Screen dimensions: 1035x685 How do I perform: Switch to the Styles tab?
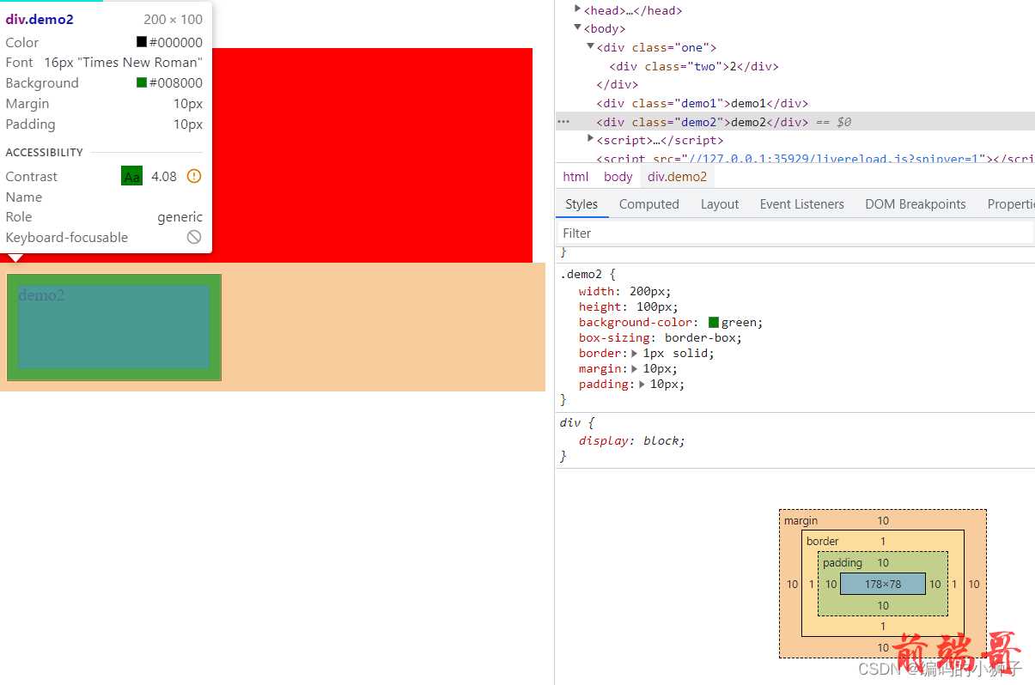tap(581, 204)
